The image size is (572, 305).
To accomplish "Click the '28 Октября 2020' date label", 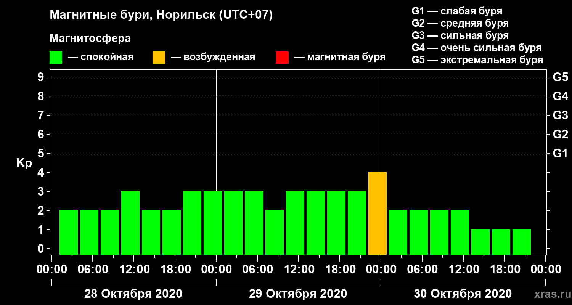I will pos(133,294).
